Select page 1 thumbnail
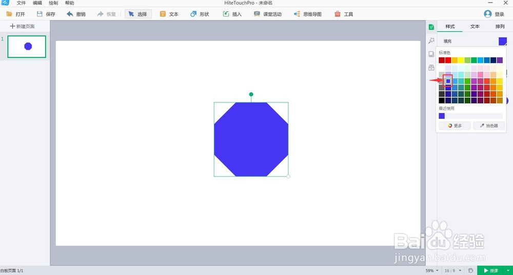This screenshot has height=275, width=513. pos(27,47)
